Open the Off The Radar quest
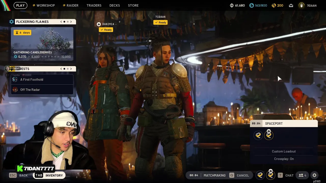The image size is (326, 183). 42,90
